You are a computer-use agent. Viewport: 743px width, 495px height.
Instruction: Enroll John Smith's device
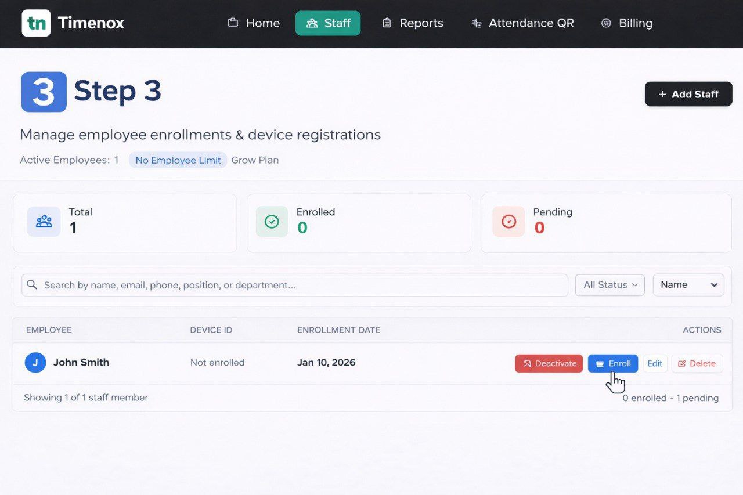(x=612, y=363)
